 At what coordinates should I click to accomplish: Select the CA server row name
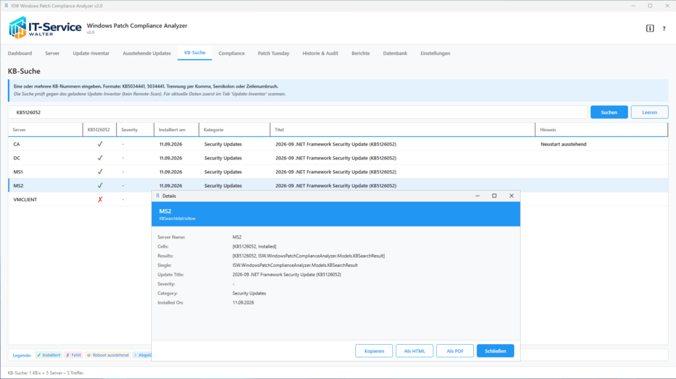tap(17, 144)
